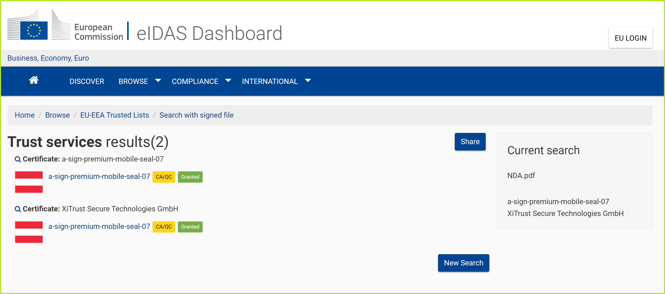The image size is (665, 294).
Task: Open EU-EEA Trusted Lists breadcrumb link
Action: click(114, 115)
